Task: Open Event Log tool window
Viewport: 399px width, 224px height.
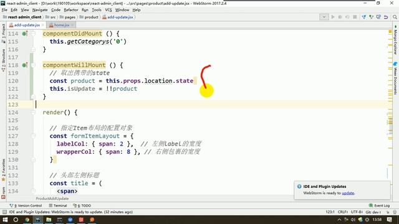Action: [x=379, y=205]
